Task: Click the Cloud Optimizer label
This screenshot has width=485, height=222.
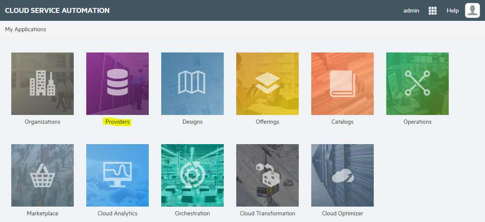Action: pos(342,213)
